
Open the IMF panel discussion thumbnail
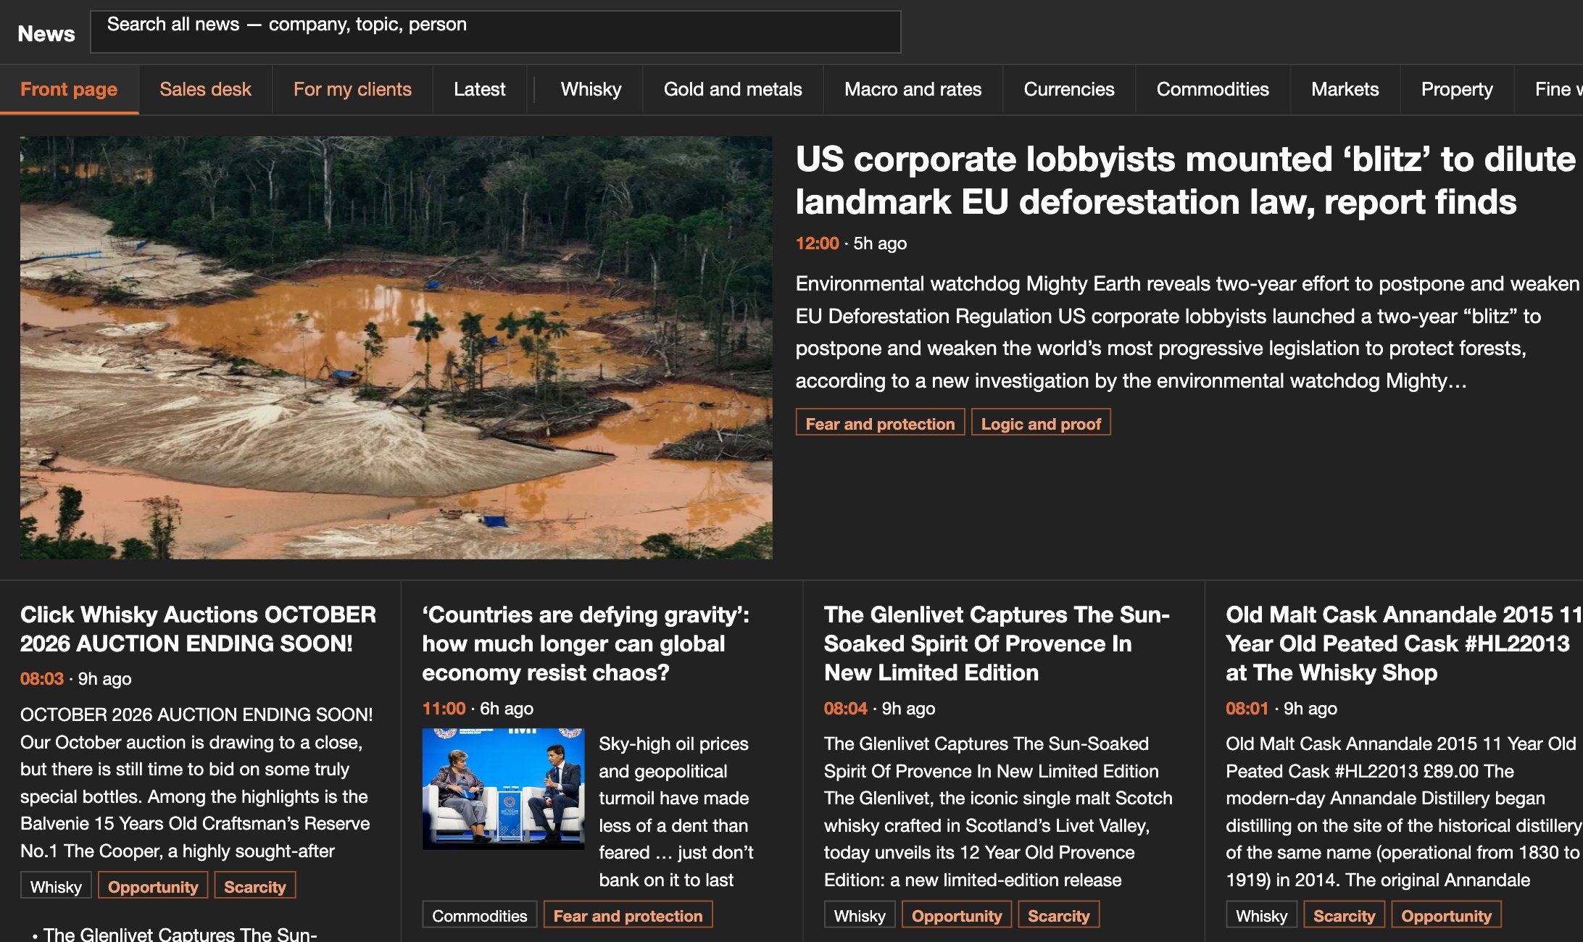click(503, 788)
